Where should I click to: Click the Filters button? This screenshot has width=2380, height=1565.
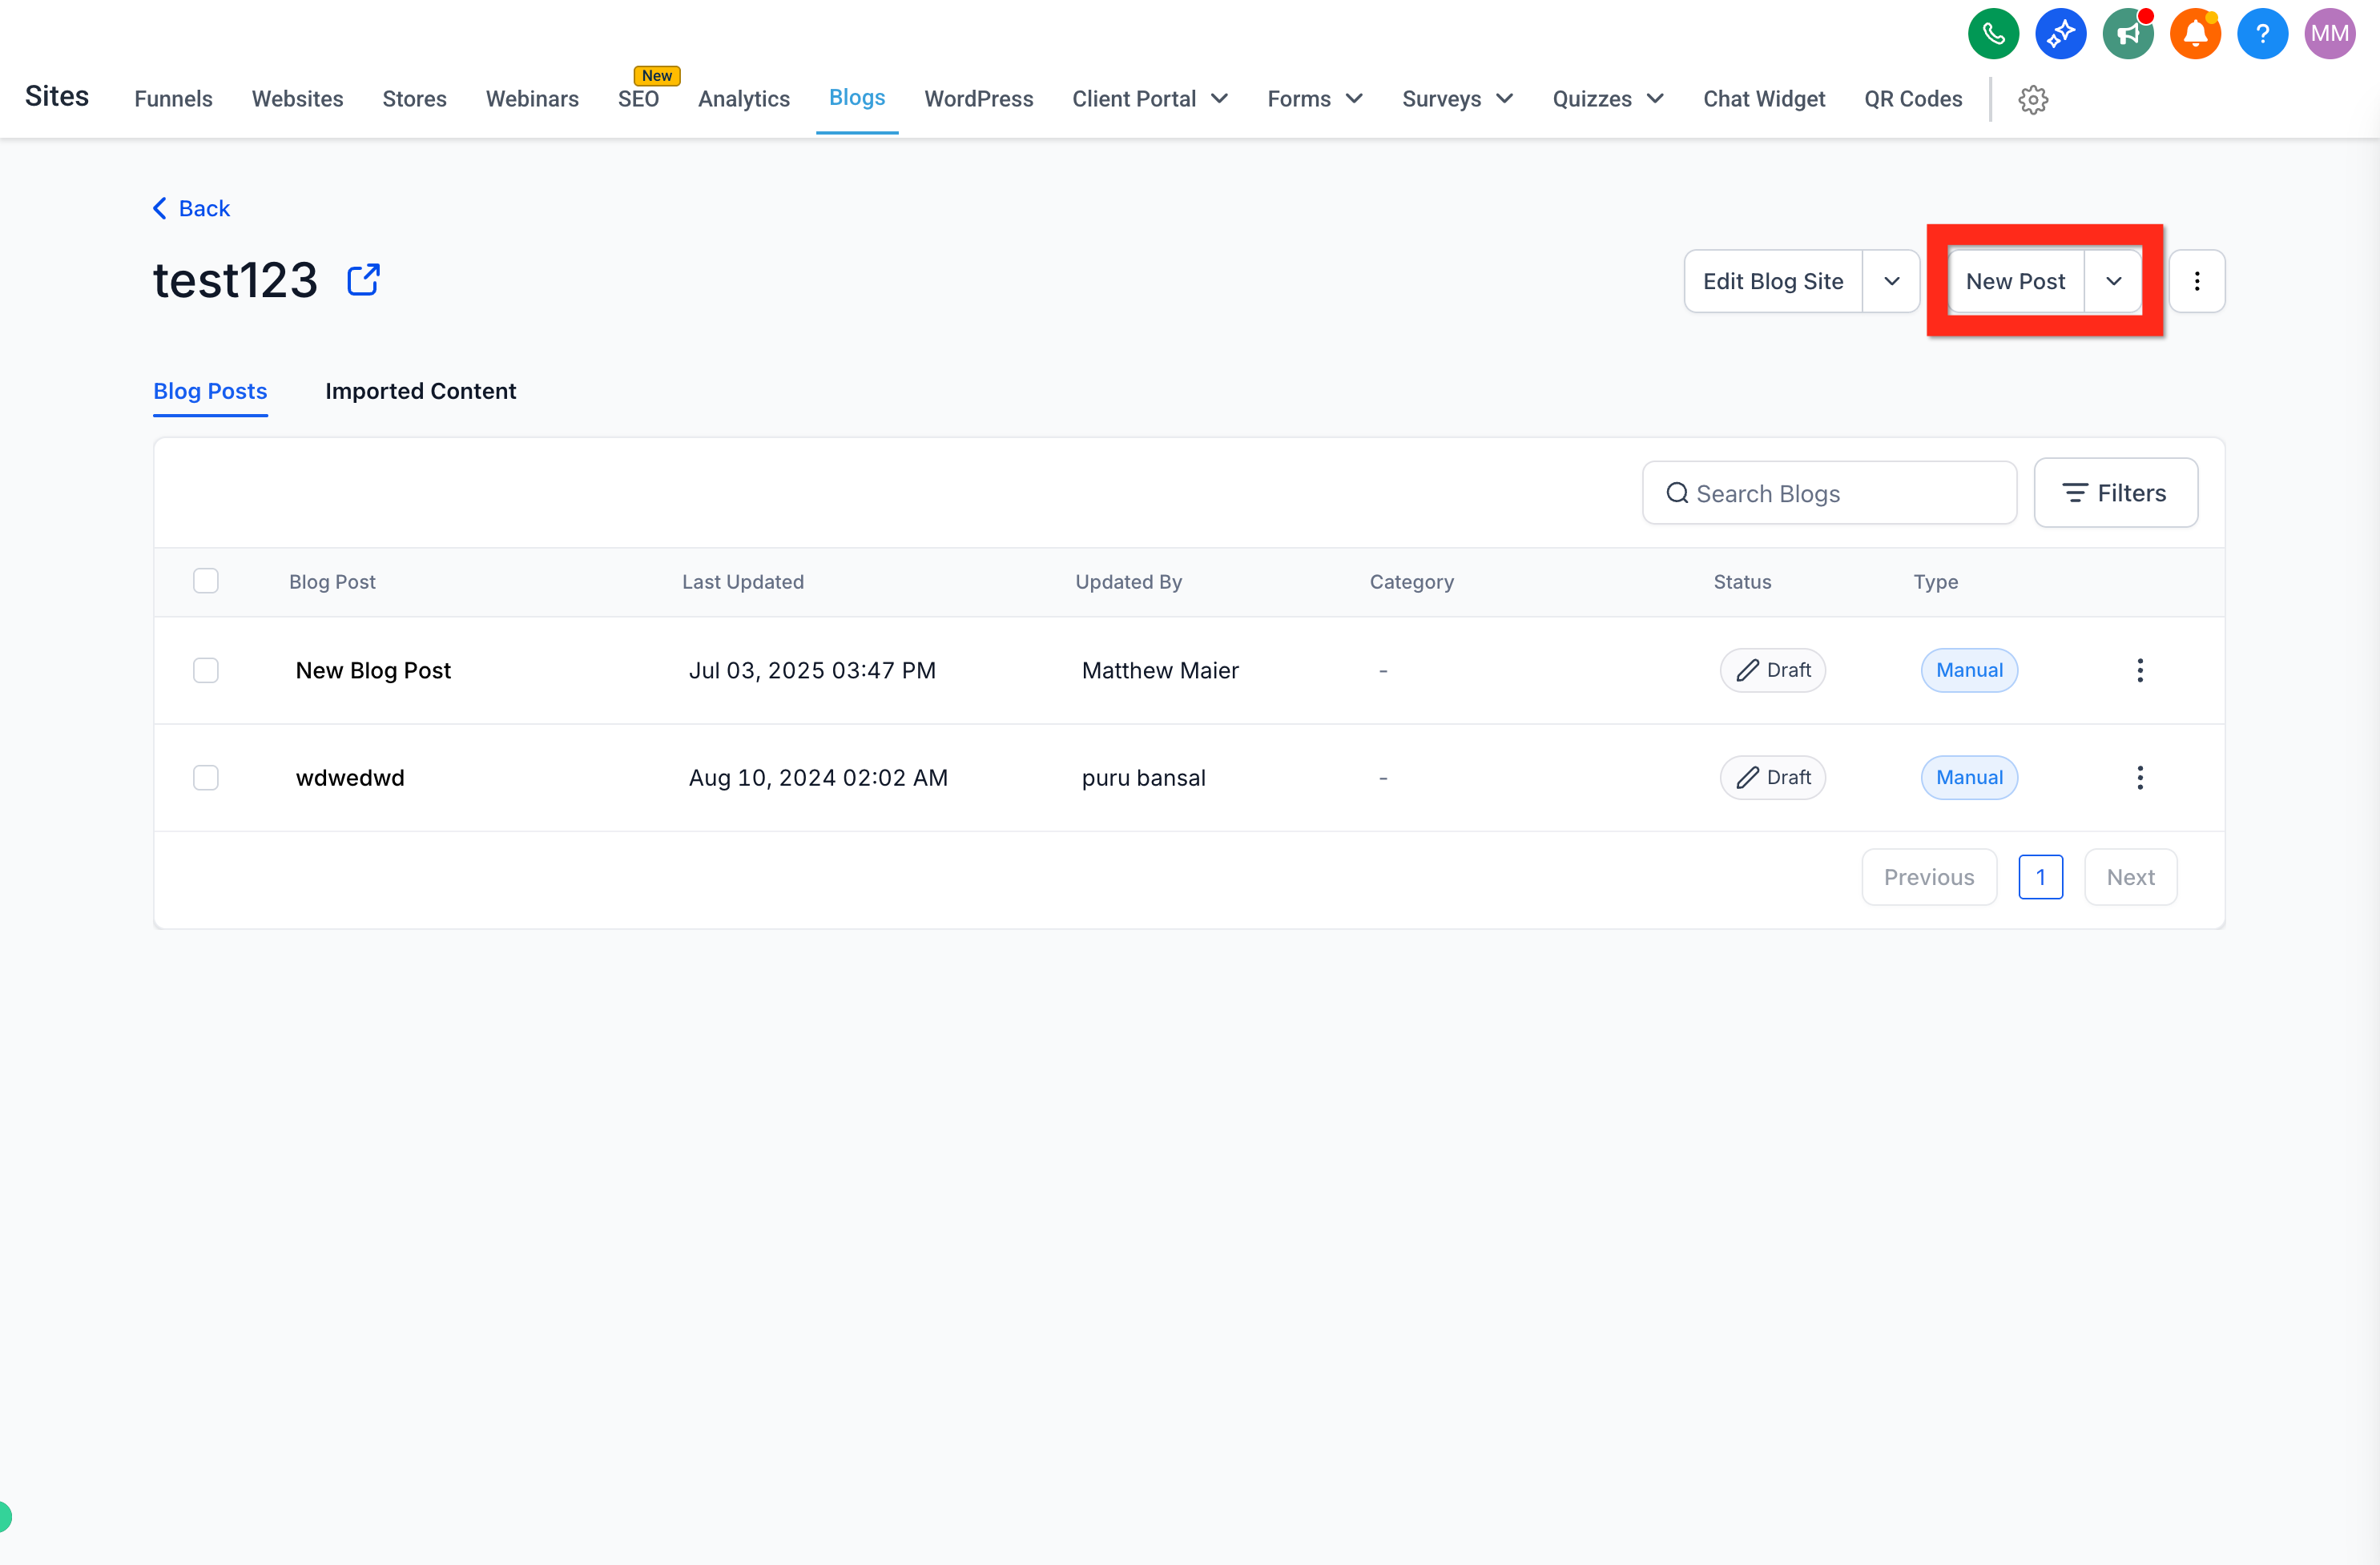coord(2115,493)
